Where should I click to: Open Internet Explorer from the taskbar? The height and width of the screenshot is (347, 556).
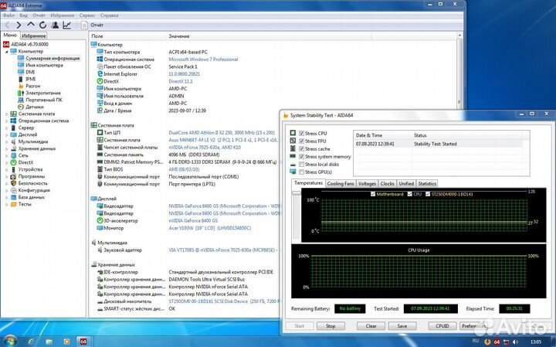[x=32, y=342]
